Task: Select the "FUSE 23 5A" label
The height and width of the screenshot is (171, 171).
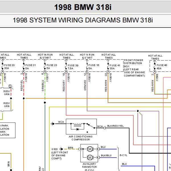Action: 52,67
